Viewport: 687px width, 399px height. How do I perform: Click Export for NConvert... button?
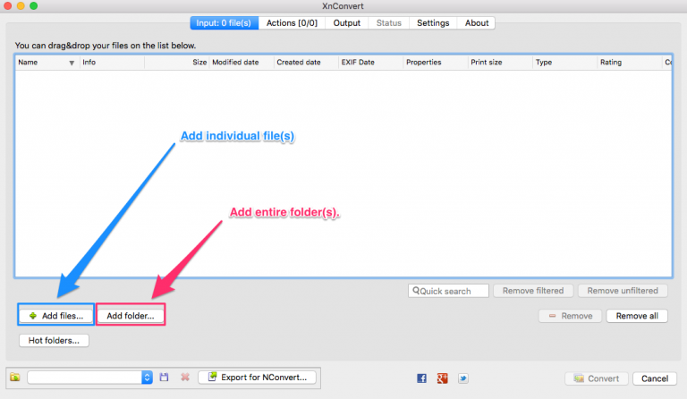[258, 378]
